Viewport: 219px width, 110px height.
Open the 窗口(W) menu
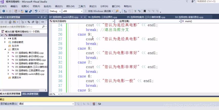pyautogui.click(x=116, y=6)
